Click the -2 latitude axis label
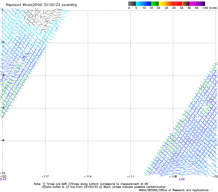 pos(2,42)
